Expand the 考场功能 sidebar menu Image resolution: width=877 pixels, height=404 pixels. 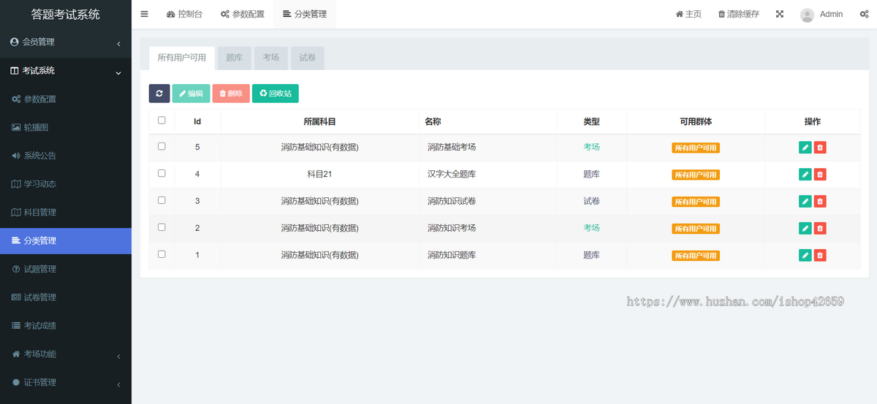pos(66,354)
